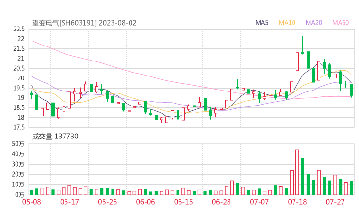Click the 22.5 price axis label
Image resolution: width=359 pixels, height=213 pixels.
pos(19,29)
